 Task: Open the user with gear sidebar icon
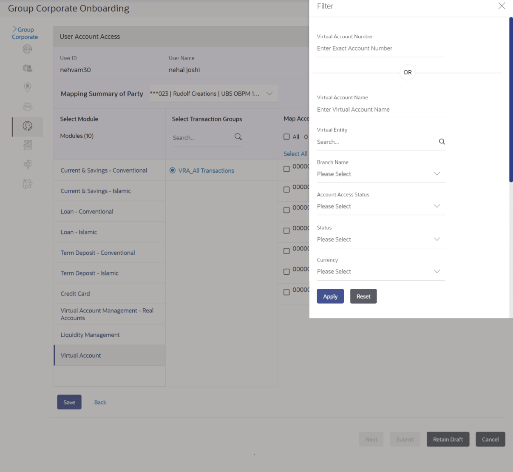tap(28, 184)
